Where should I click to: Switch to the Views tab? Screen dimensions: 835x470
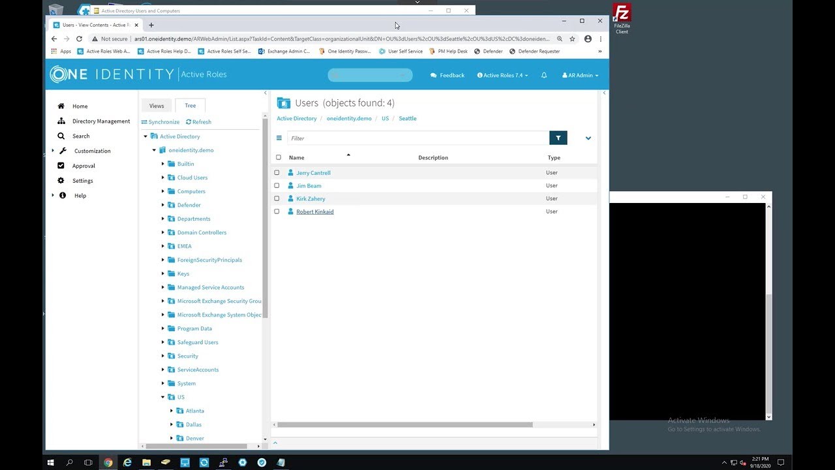157,106
